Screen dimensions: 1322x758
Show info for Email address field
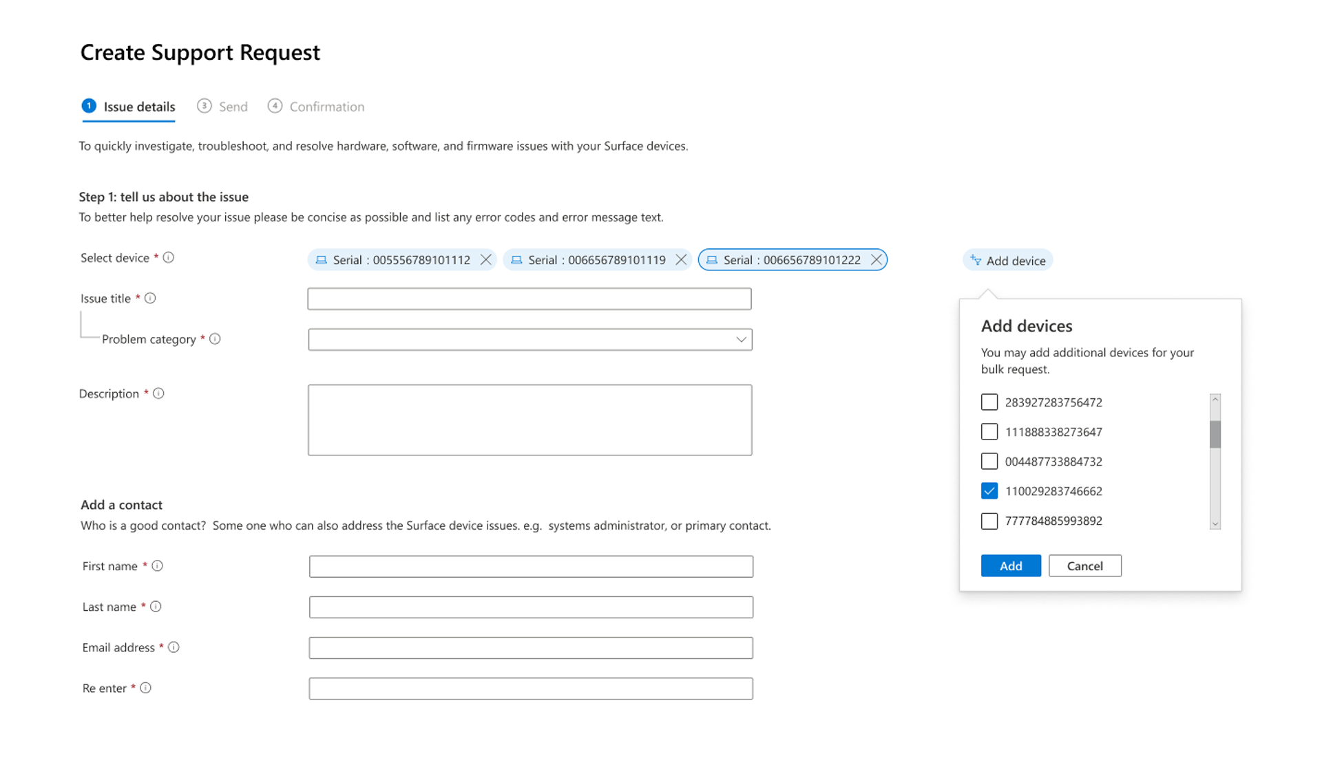(174, 647)
